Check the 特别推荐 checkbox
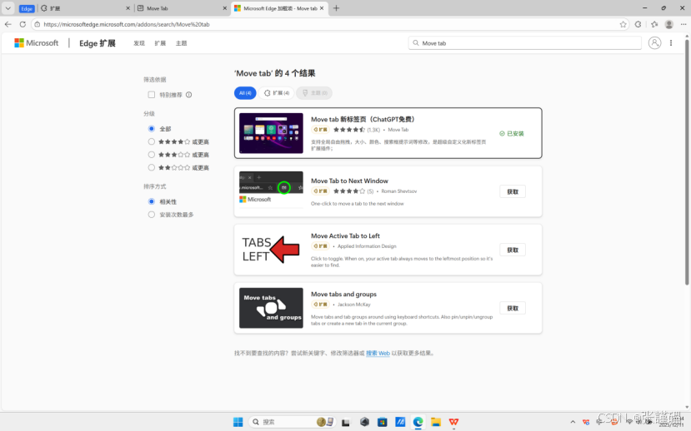Screen dimensions: 691x431 click(x=152, y=95)
